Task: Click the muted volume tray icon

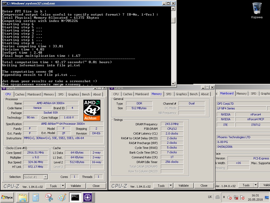Action: pos(230,197)
